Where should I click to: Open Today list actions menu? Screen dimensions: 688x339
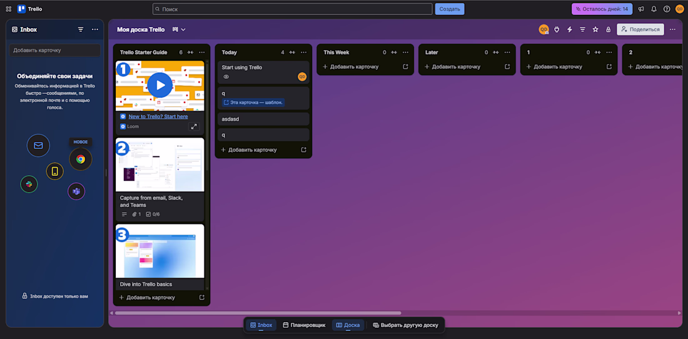[303, 52]
